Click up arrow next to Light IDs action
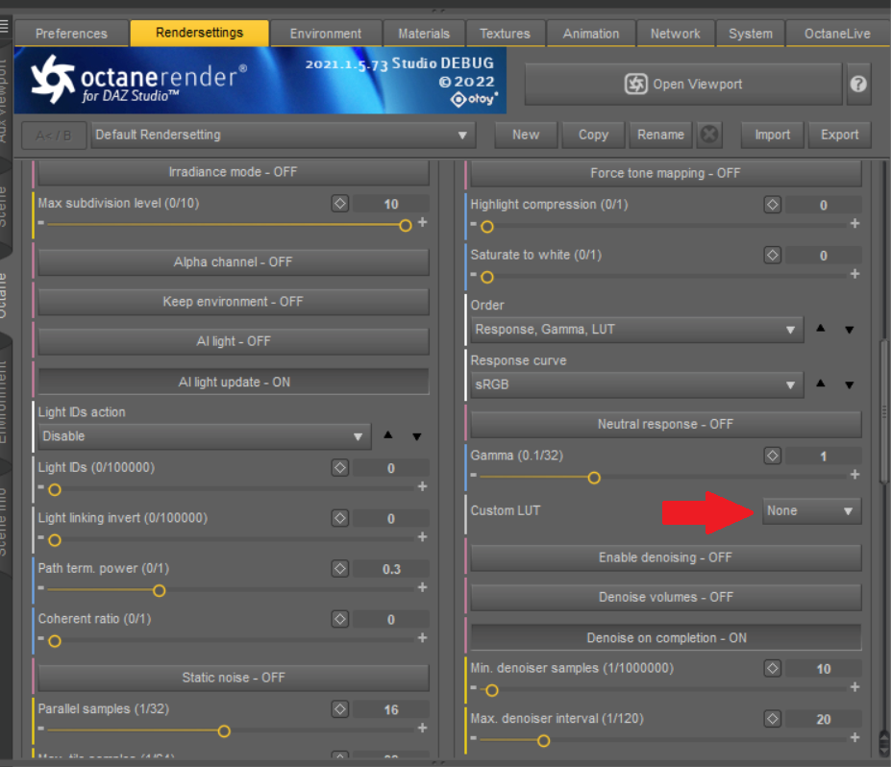Image resolution: width=891 pixels, height=767 pixels. (x=388, y=435)
